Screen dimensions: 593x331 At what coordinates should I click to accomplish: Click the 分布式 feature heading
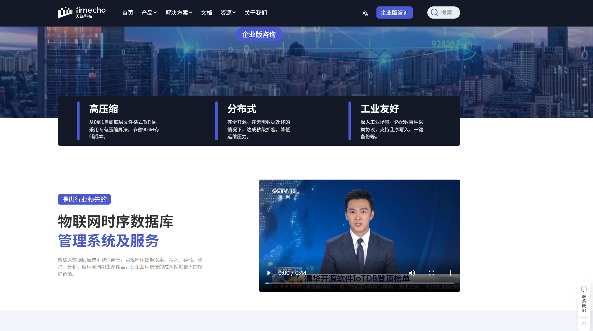click(242, 109)
